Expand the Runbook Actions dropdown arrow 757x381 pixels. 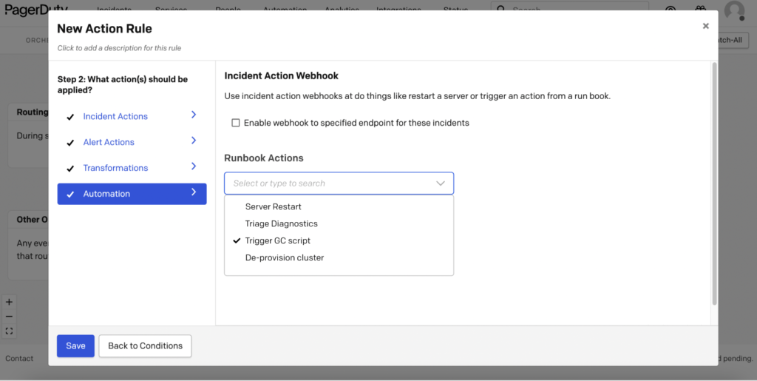[441, 183]
